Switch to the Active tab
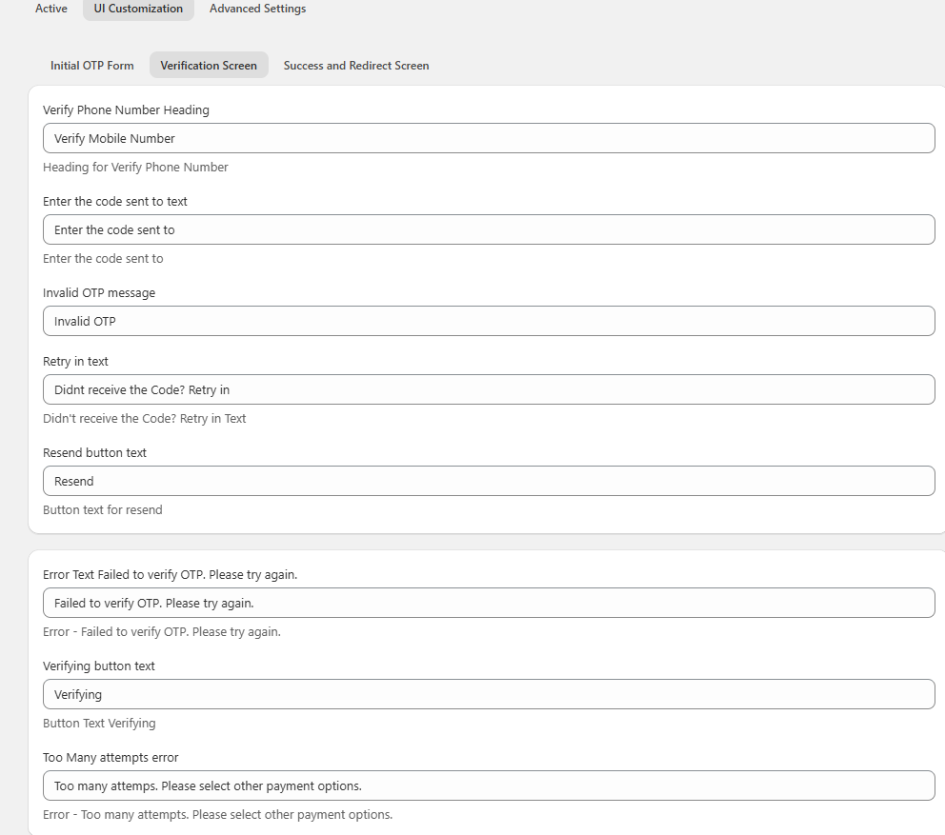 (x=51, y=9)
